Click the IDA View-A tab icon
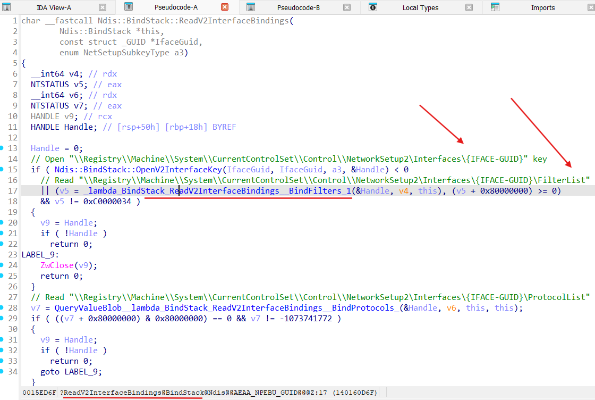The height and width of the screenshot is (400, 595). 7,7
